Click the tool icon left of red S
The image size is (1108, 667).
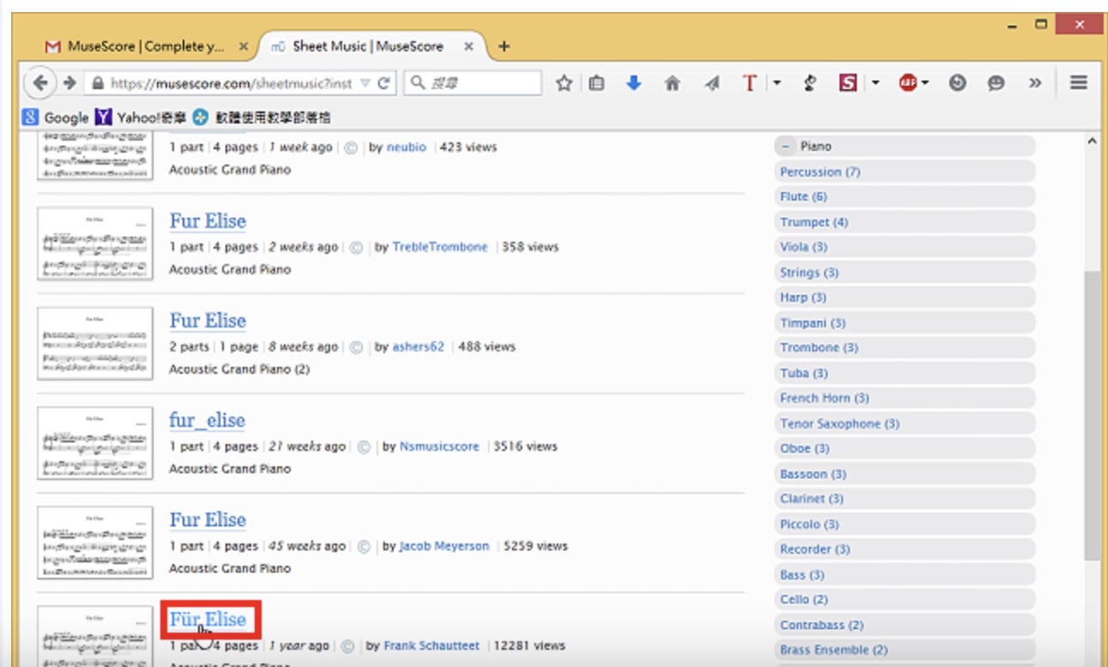[810, 83]
